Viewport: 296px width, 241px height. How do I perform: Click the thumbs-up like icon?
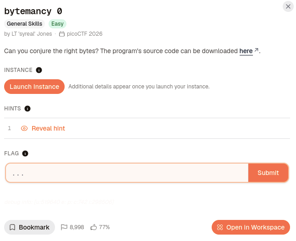tap(93, 227)
